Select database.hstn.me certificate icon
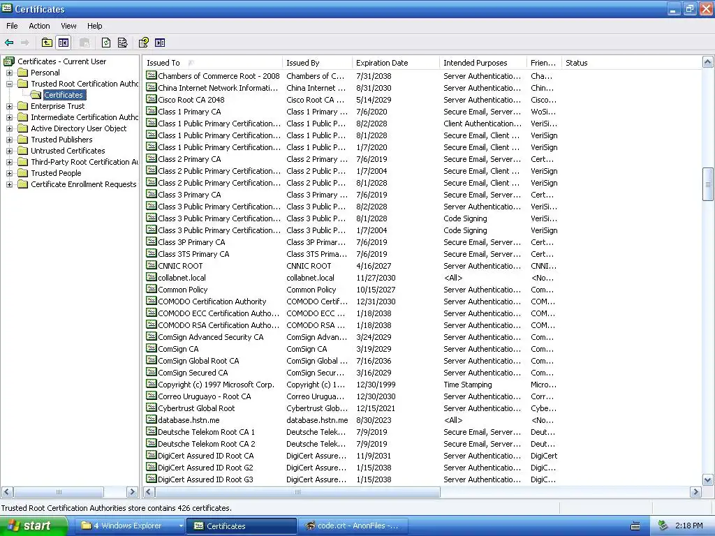This screenshot has width=715, height=536. tap(151, 419)
